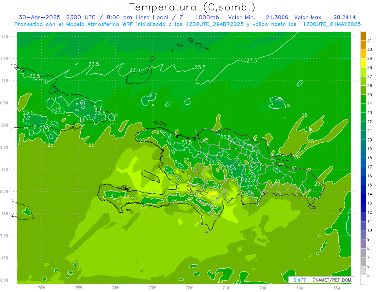Click the '22N' latitude label
Viewport: 378px width, 292px height.
click(5, 36)
